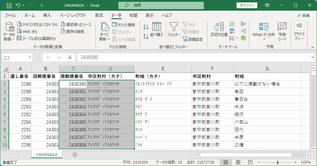Select column E header
The image size is (317, 166).
[163, 69]
